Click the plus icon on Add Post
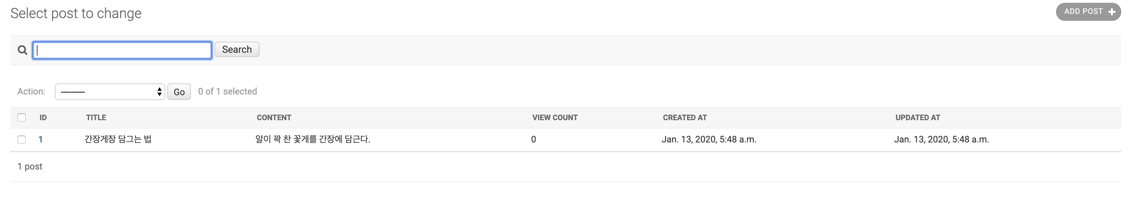This screenshot has width=1140, height=198. 1111,12
